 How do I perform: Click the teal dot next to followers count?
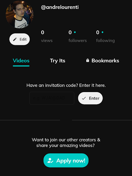75,32
